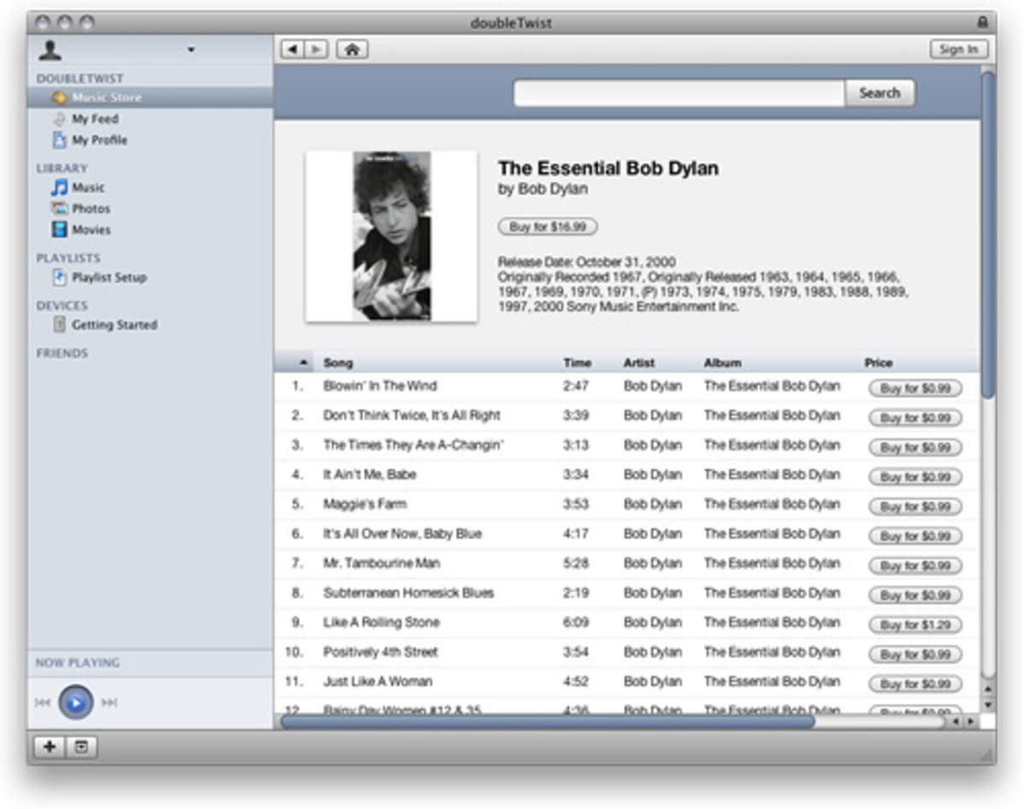Open the account dropdown arrow
This screenshot has width=1024, height=809.
[191, 50]
